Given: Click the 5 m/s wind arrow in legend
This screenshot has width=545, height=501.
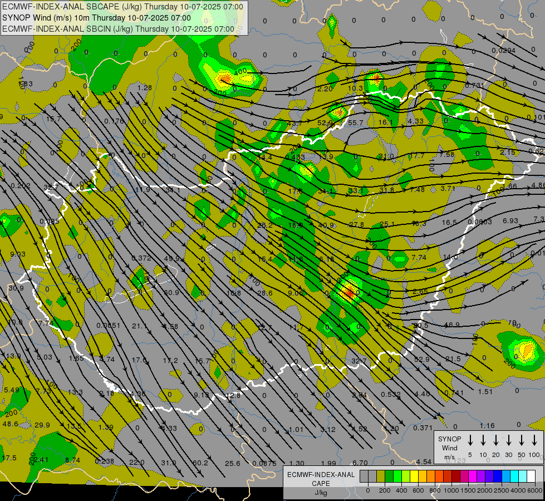Looking at the screenshot, I should point(470,440).
